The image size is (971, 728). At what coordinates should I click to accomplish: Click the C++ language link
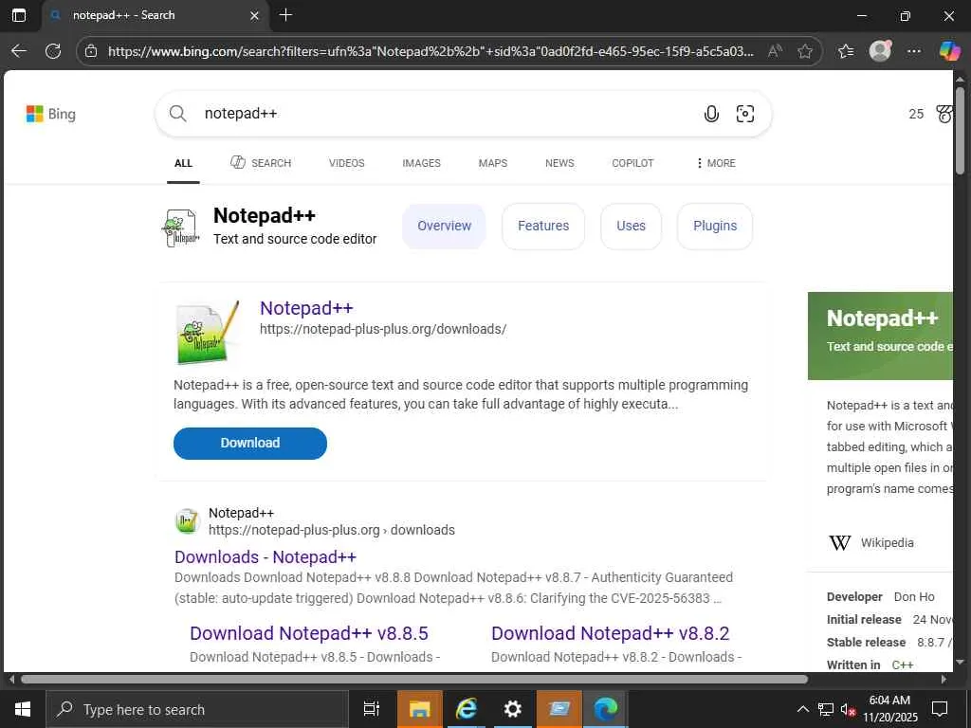point(903,664)
